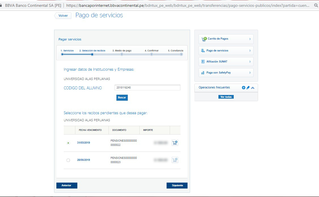Click the Operaciones frecuentes label

coord(214,87)
